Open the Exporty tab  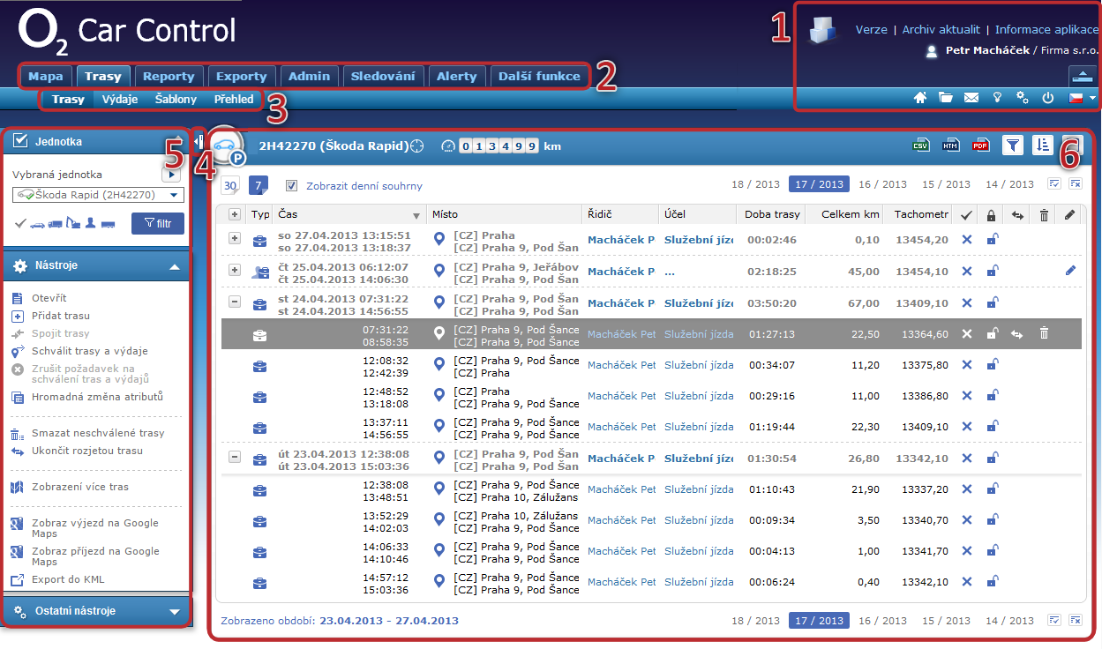[x=241, y=77]
